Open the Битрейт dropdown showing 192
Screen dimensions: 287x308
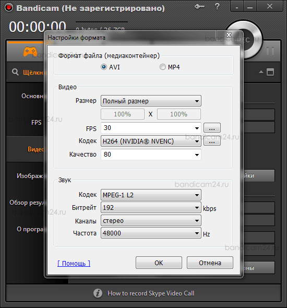click(x=151, y=207)
